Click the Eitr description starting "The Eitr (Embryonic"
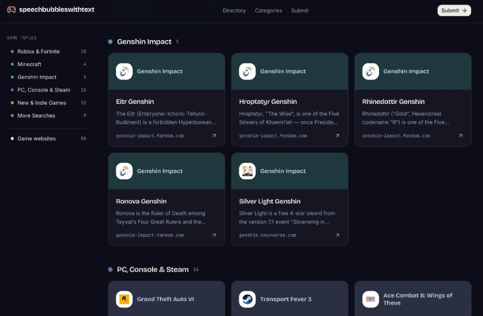 coord(166,118)
